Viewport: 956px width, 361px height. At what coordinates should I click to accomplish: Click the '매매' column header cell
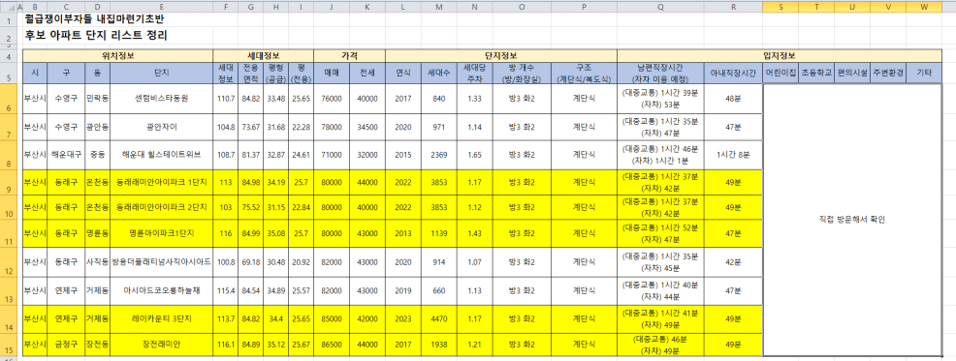(x=331, y=73)
